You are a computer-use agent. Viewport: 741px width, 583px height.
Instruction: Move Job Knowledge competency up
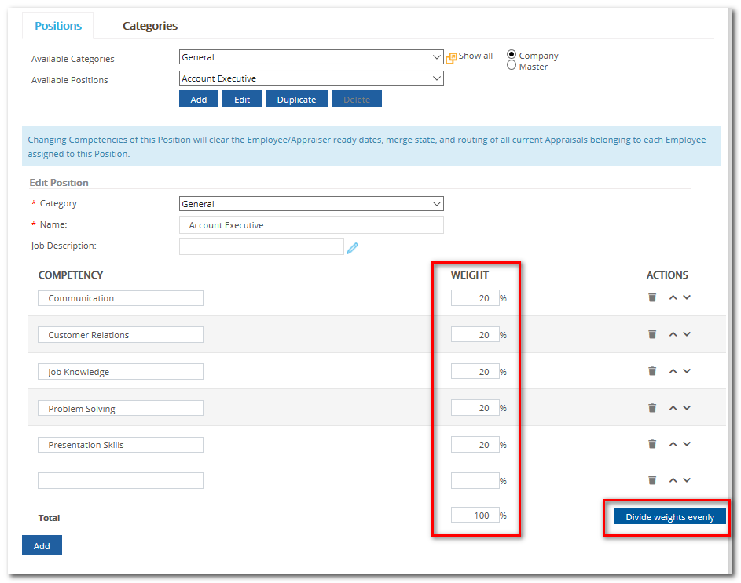point(673,371)
